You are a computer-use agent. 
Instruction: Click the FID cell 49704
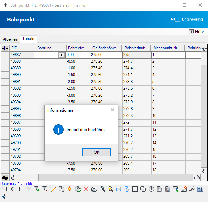point(22,170)
